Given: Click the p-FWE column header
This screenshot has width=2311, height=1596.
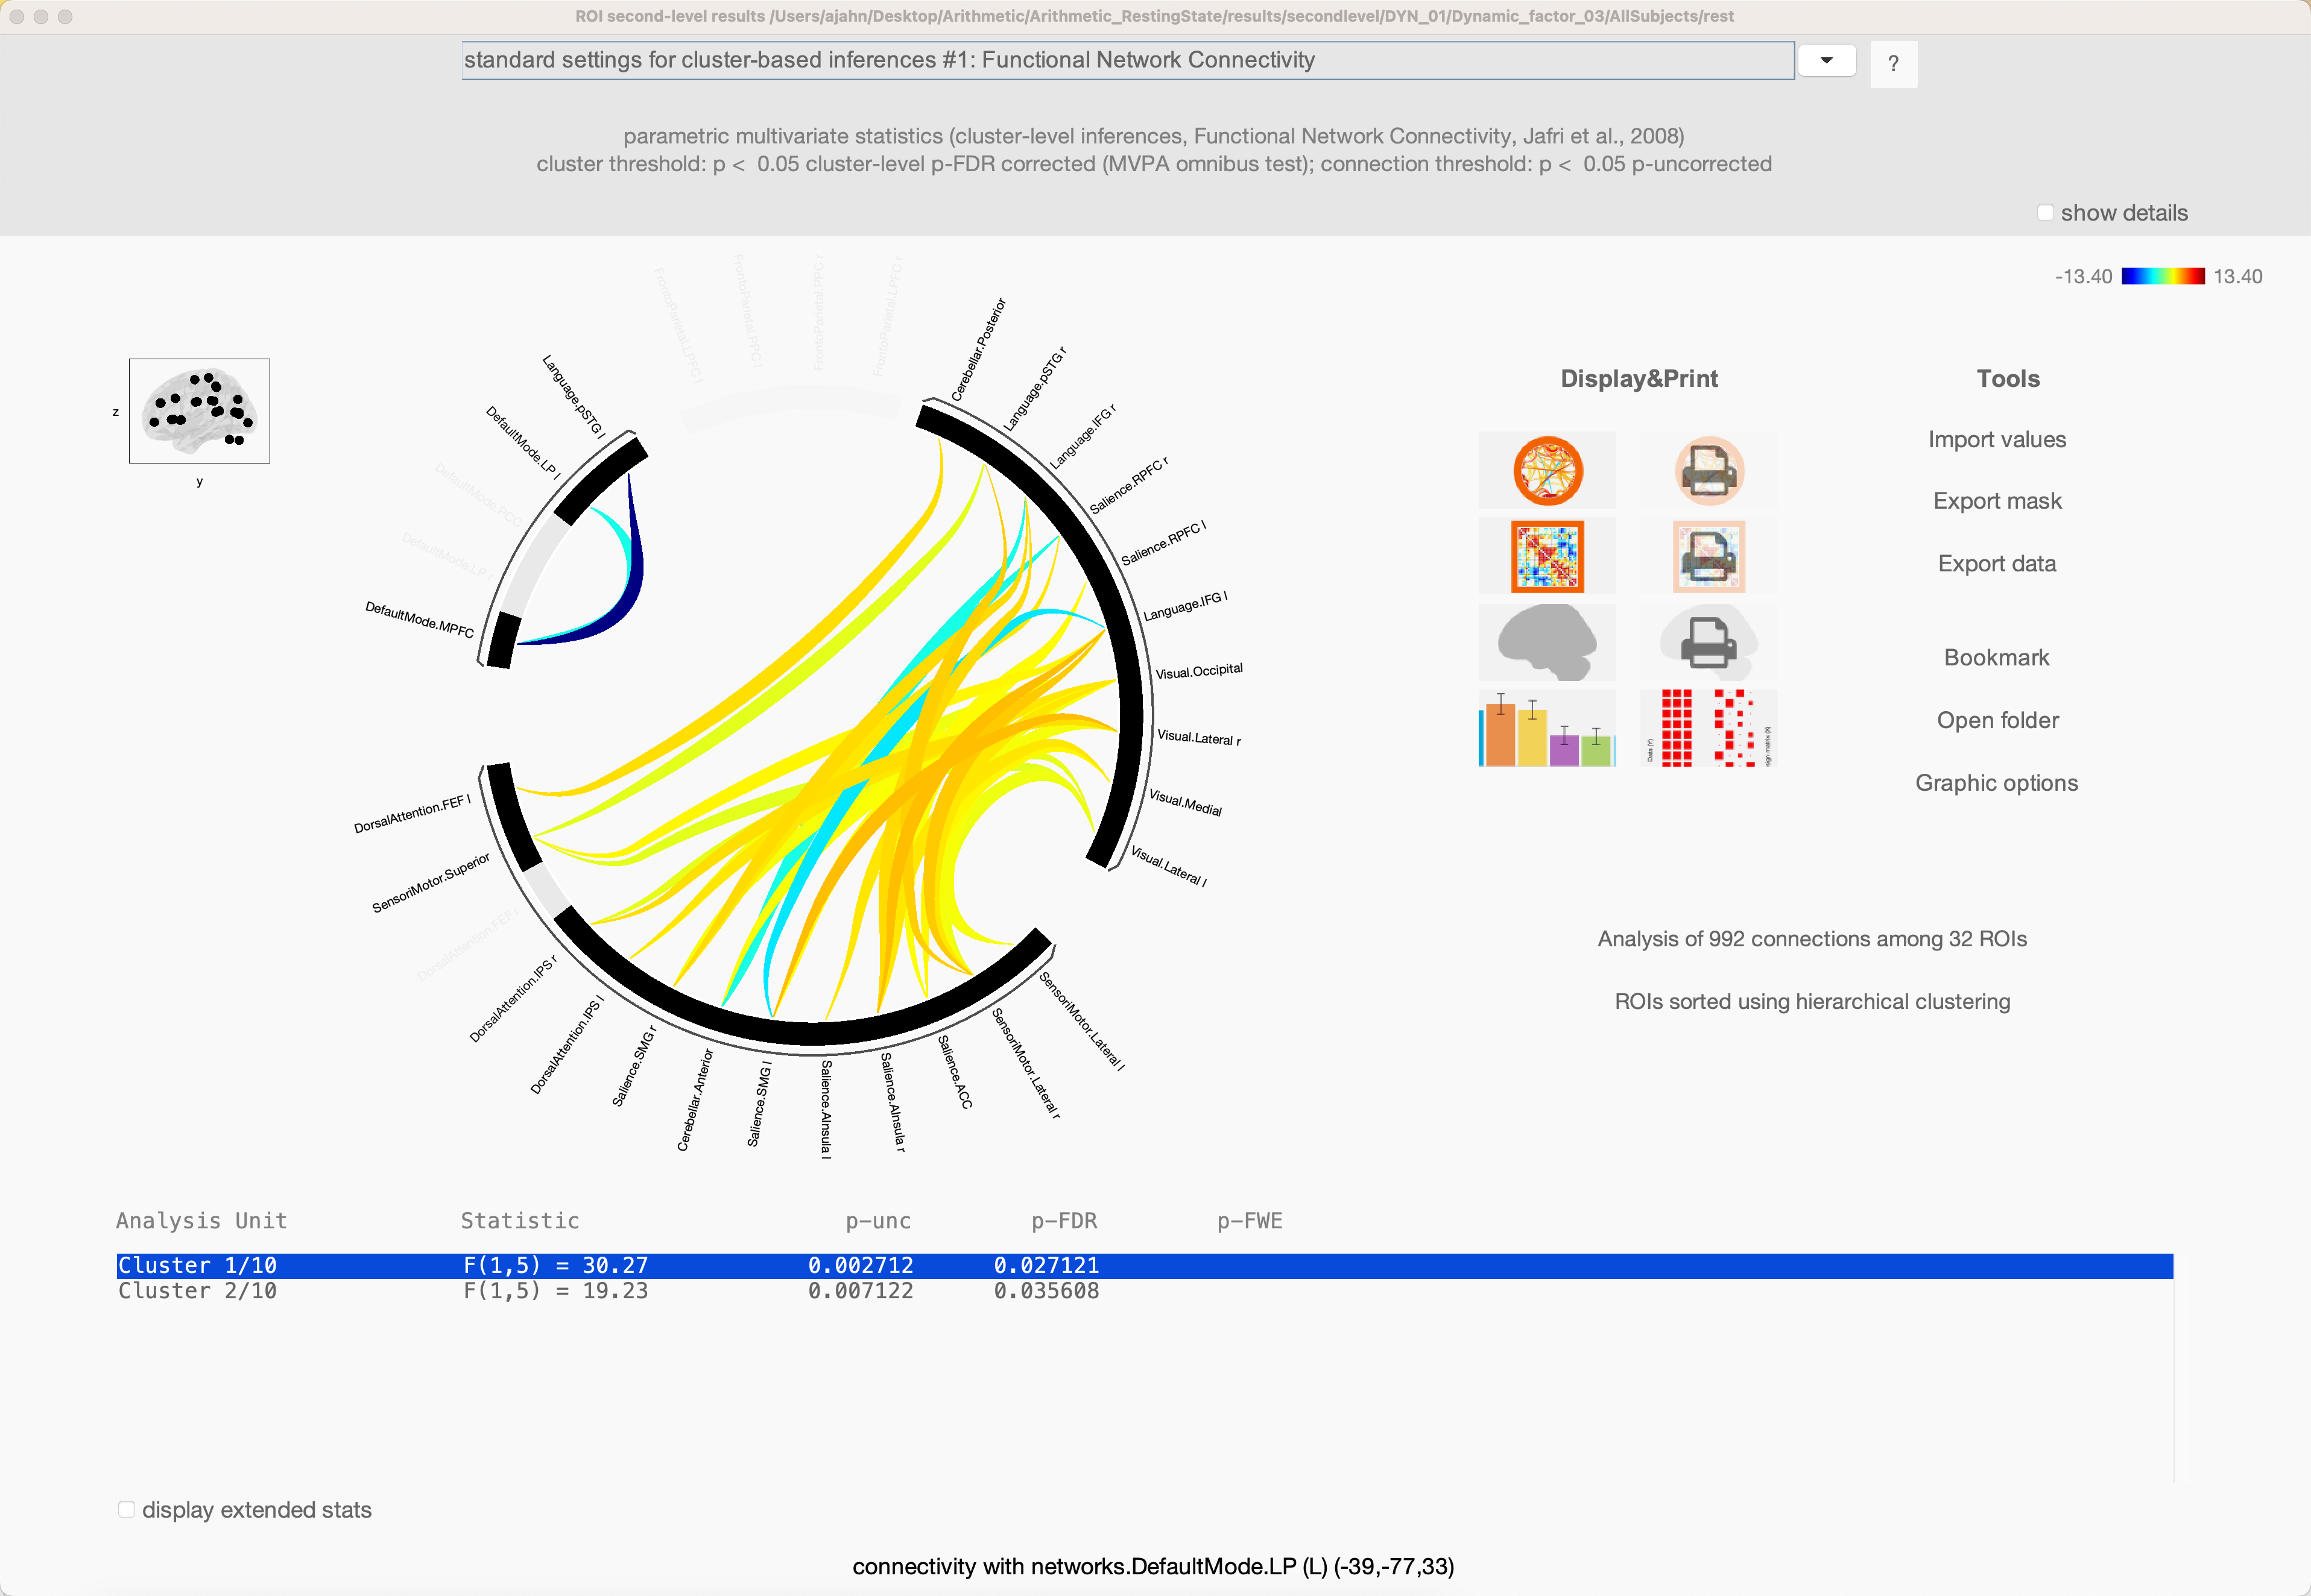Looking at the screenshot, I should point(1250,1221).
